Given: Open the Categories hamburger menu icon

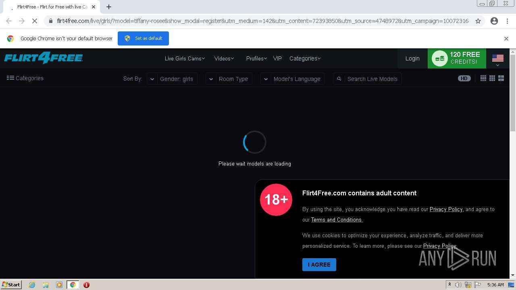Looking at the screenshot, I should [x=10, y=78].
